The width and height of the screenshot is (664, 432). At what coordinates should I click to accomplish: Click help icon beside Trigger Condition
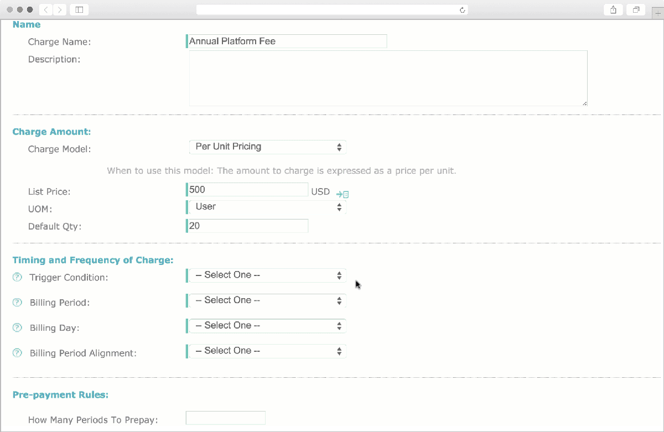click(x=17, y=277)
